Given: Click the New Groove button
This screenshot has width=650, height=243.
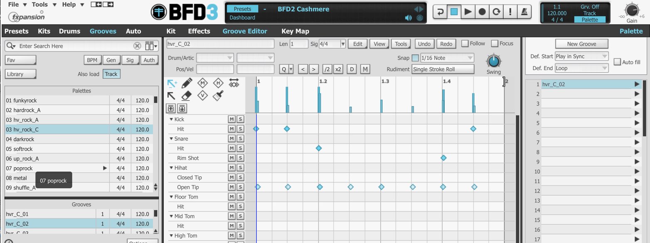Looking at the screenshot, I should click(582, 44).
